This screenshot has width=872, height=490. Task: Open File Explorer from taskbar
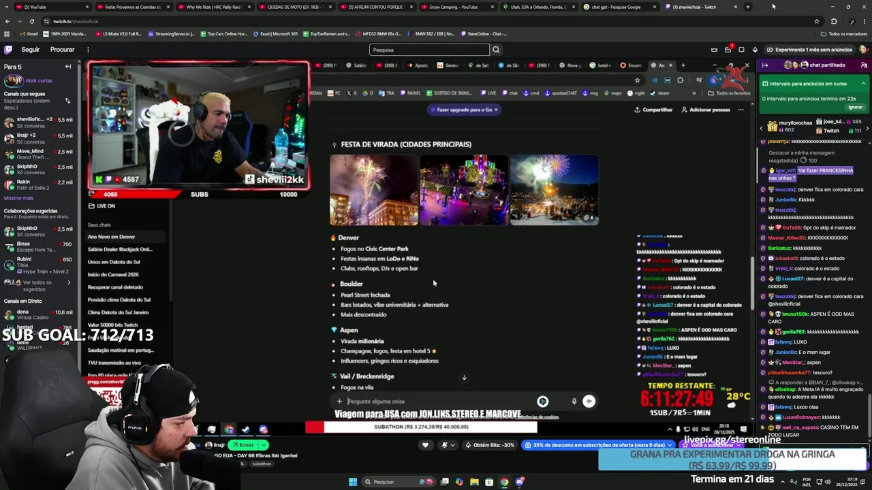tap(474, 482)
